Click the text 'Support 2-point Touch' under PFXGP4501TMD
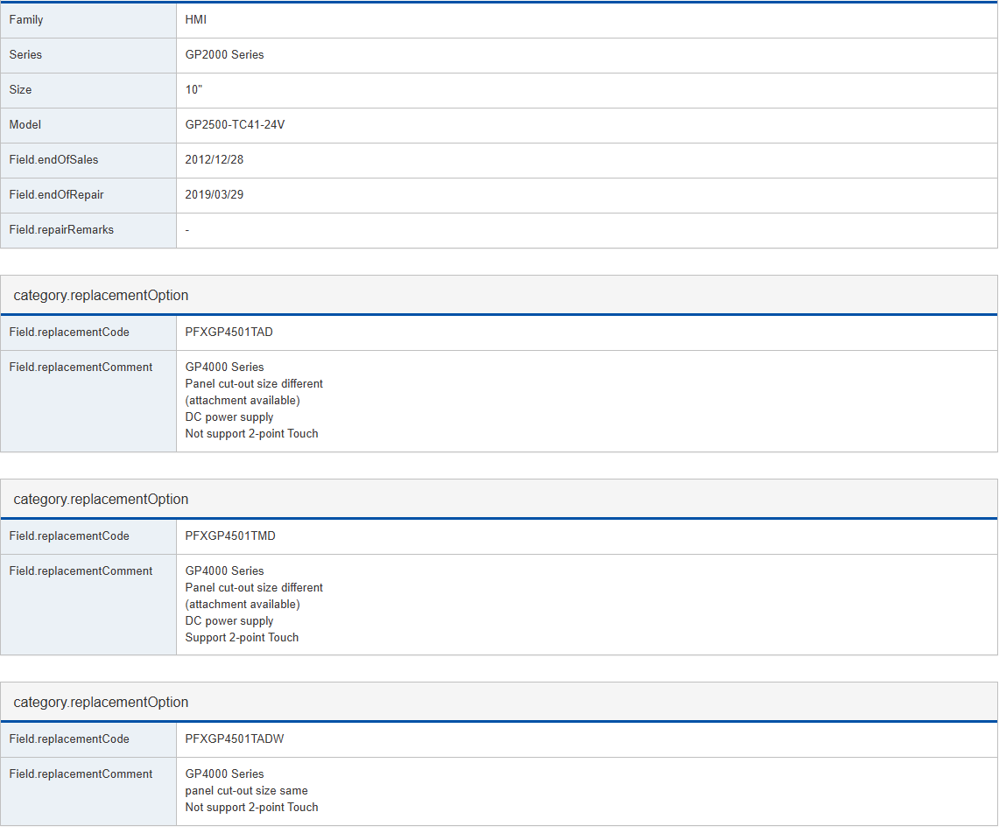The width and height of the screenshot is (999, 833). coord(242,638)
